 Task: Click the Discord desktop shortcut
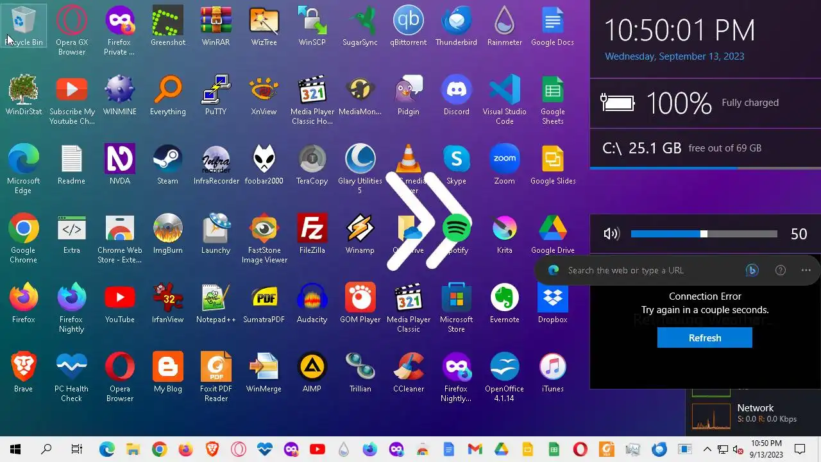coord(457,95)
